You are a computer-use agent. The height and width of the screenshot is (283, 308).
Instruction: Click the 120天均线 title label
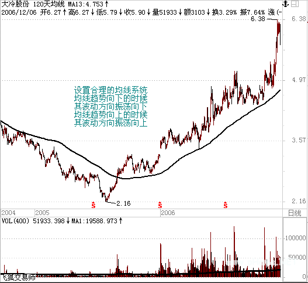pyautogui.click(x=49, y=4)
